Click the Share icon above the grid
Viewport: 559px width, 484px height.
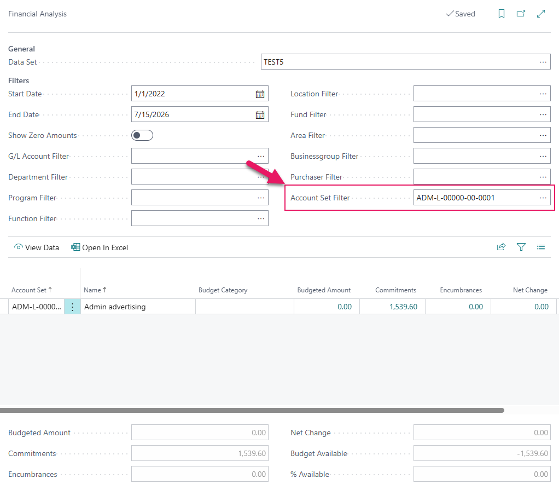tap(501, 247)
